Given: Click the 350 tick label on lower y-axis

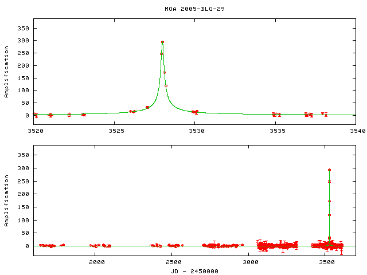Looking at the screenshot, I should tap(23, 156).
